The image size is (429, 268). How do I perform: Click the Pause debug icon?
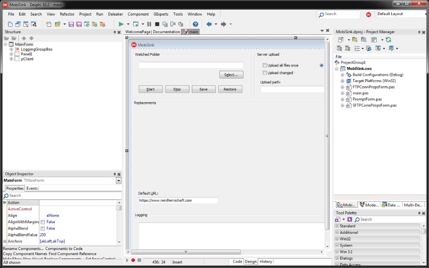[149, 24]
